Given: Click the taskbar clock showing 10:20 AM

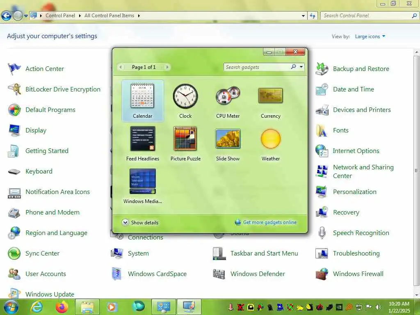Looking at the screenshot, I should pos(399,307).
